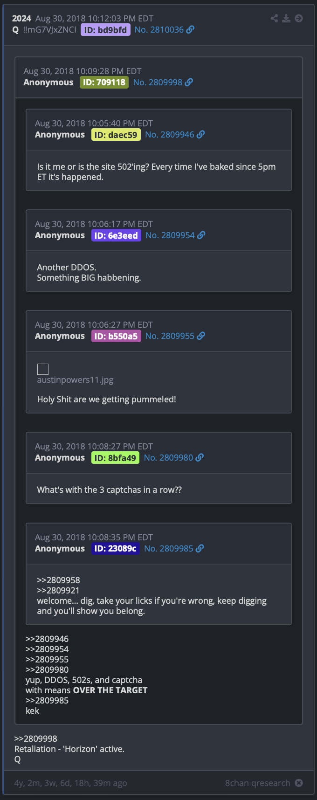The width and height of the screenshot is (317, 800).
Task: Click the ID: 6e3eed badge
Action: [x=116, y=235]
